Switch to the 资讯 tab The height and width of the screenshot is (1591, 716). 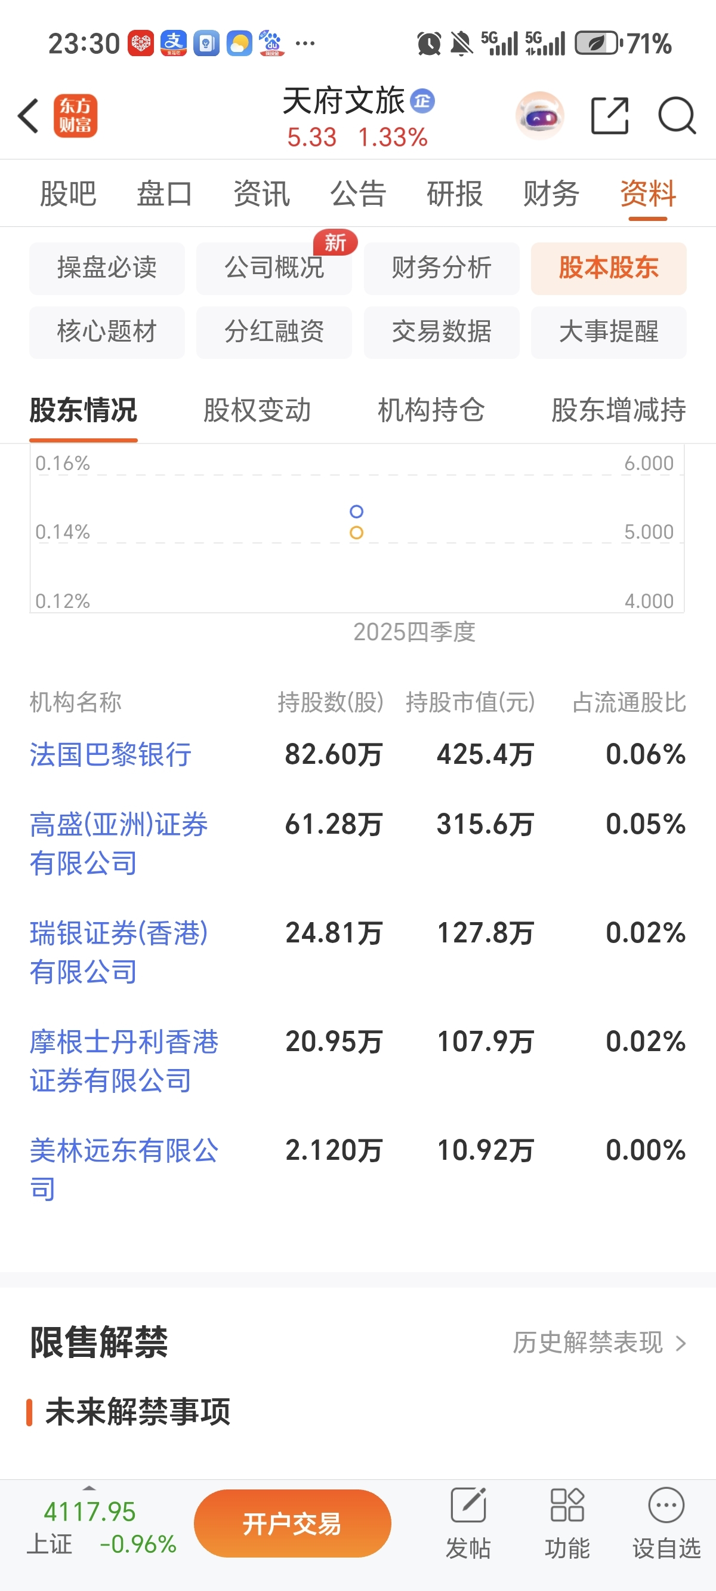[261, 193]
